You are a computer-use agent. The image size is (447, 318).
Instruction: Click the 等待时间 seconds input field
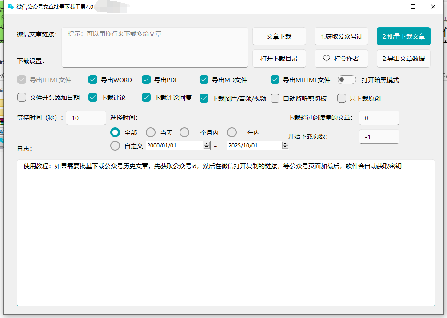[x=86, y=118]
